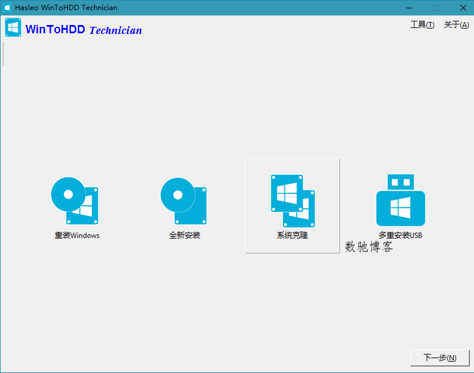Open the 工具(T) tools menu
The height and width of the screenshot is (373, 474).
(422, 25)
